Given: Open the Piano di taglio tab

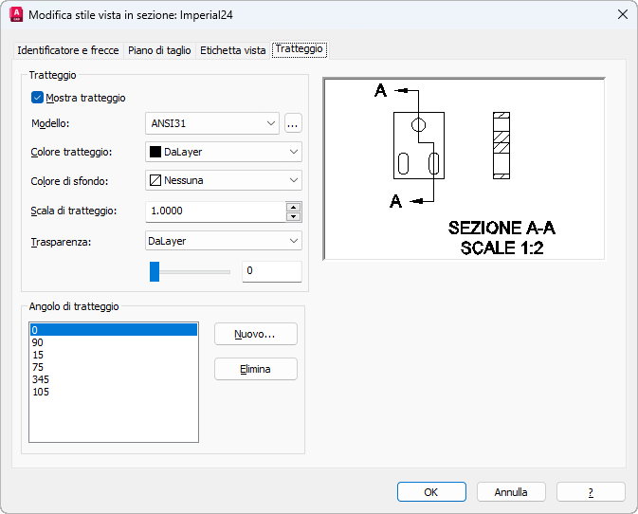Looking at the screenshot, I should [x=159, y=50].
